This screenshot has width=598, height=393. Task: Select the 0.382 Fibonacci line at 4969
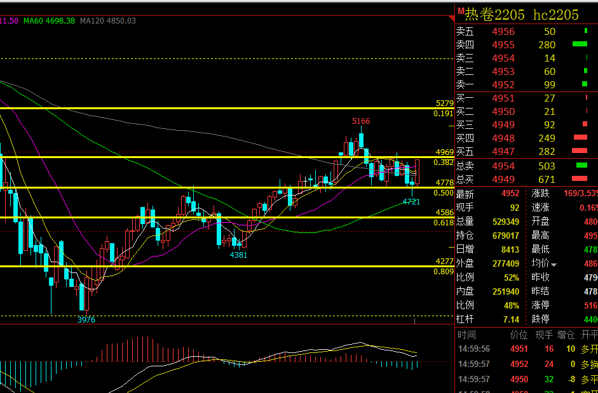pyautogui.click(x=227, y=157)
